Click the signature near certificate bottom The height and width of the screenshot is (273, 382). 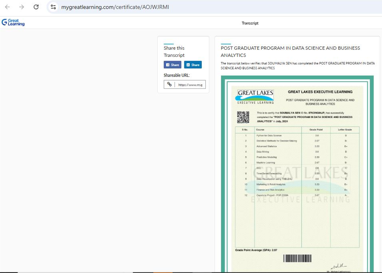(338, 266)
